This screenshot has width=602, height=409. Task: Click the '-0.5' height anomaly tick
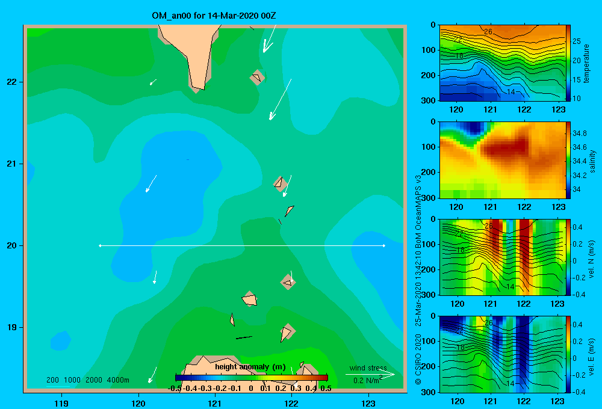[x=175, y=389]
